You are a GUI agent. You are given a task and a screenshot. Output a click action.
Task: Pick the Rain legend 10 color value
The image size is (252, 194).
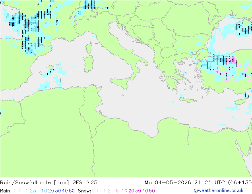click(x=45, y=191)
